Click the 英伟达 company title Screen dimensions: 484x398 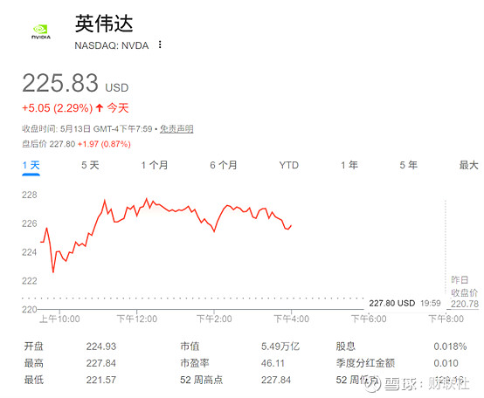pos(104,24)
